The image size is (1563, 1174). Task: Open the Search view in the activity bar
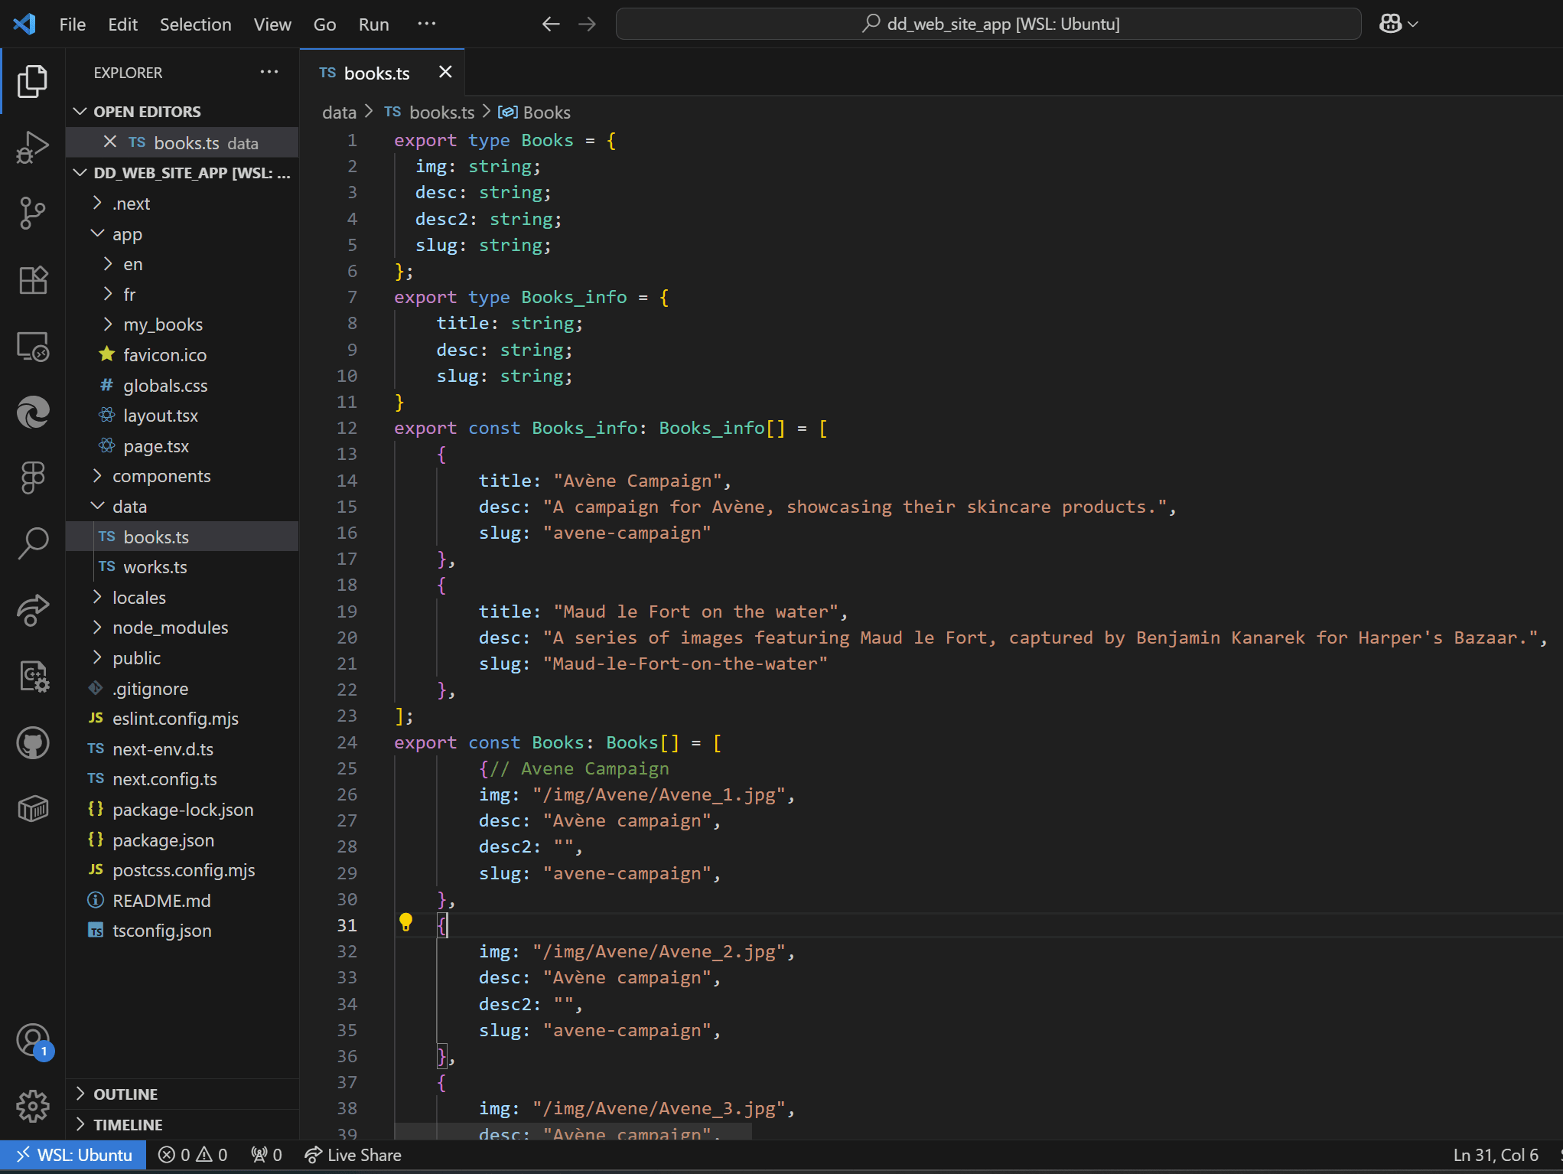(x=32, y=544)
